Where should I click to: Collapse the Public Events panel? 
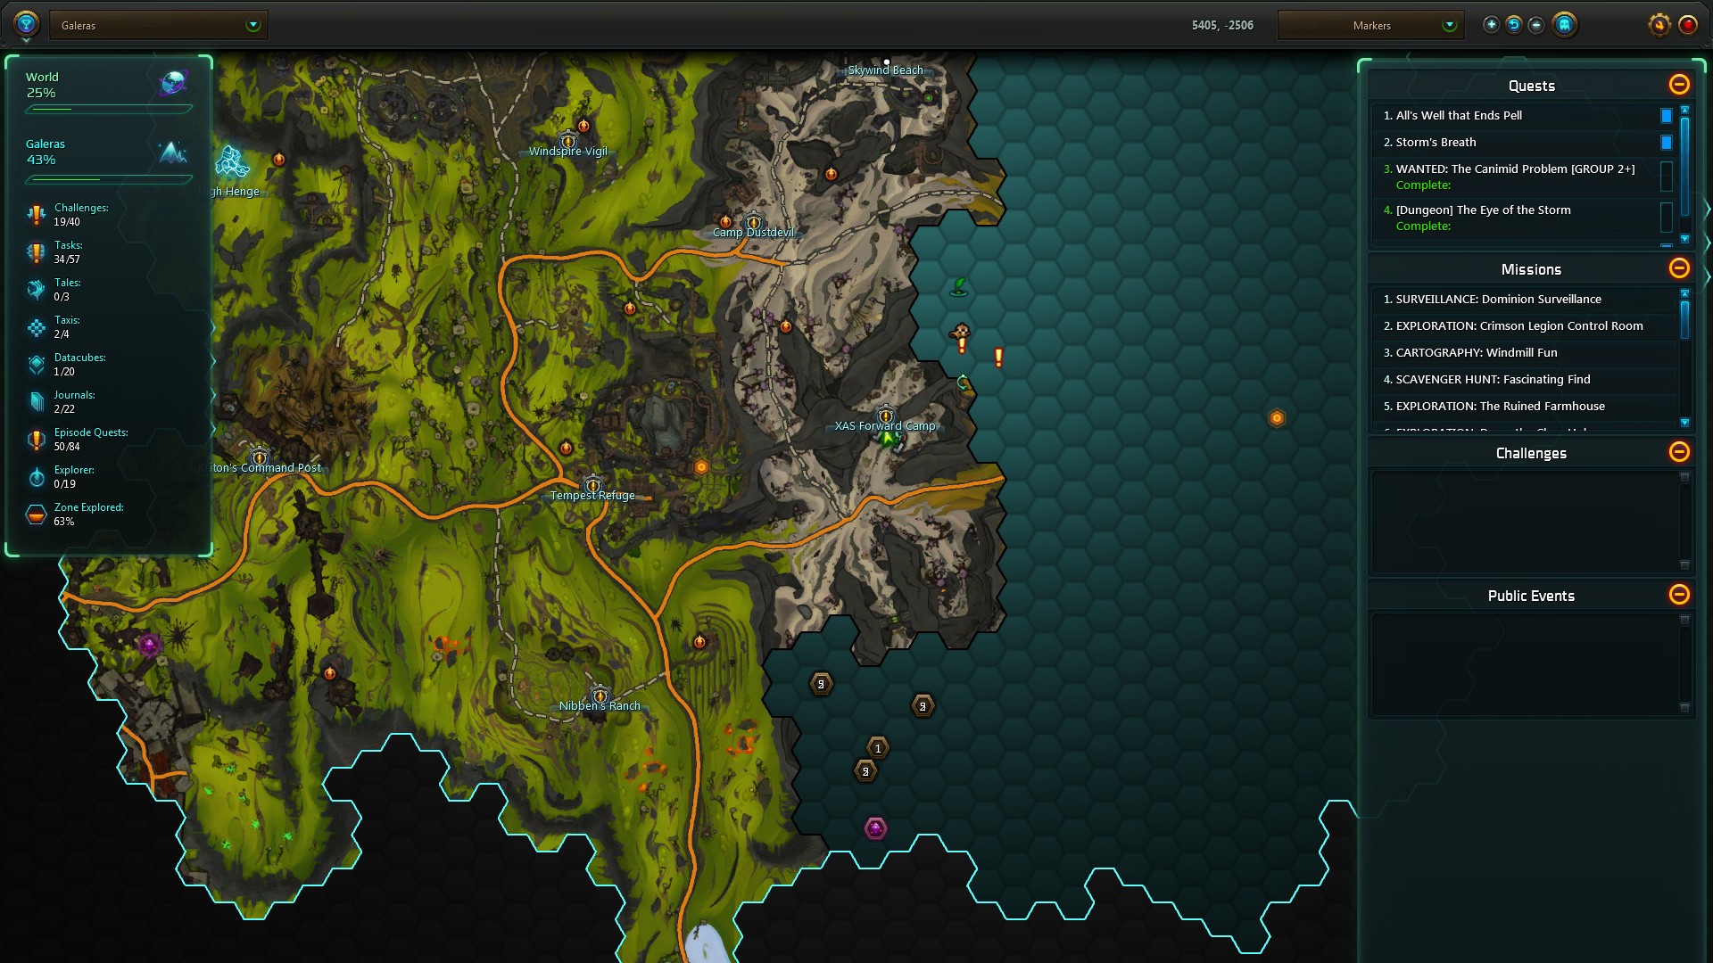[1679, 595]
